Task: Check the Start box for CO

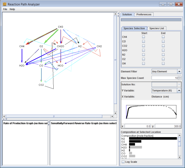Action: point(143,41)
